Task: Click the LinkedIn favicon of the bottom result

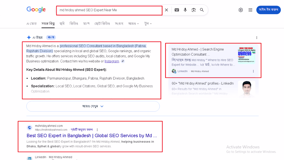Action: [29, 158]
